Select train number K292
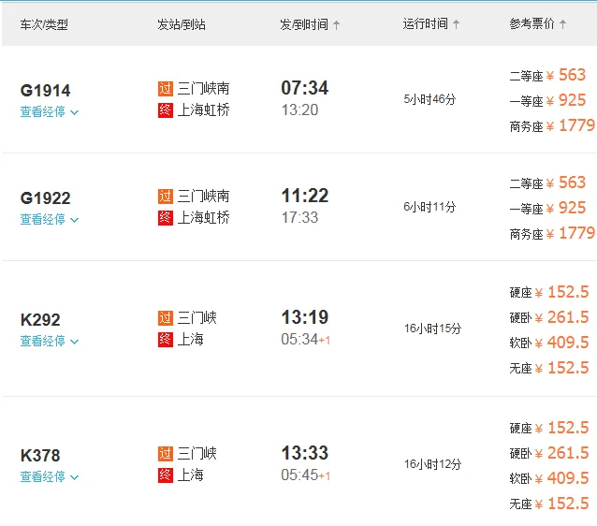The image size is (597, 526). (x=40, y=320)
